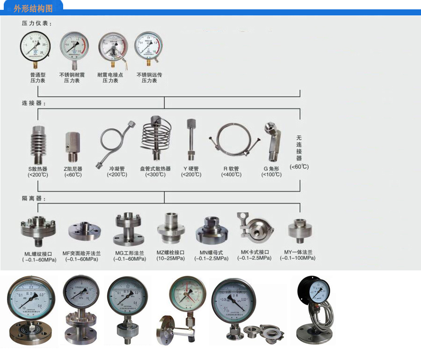Click the 冷凝管 coiled tube image
The width and height of the screenshot is (421, 349).
click(x=117, y=144)
